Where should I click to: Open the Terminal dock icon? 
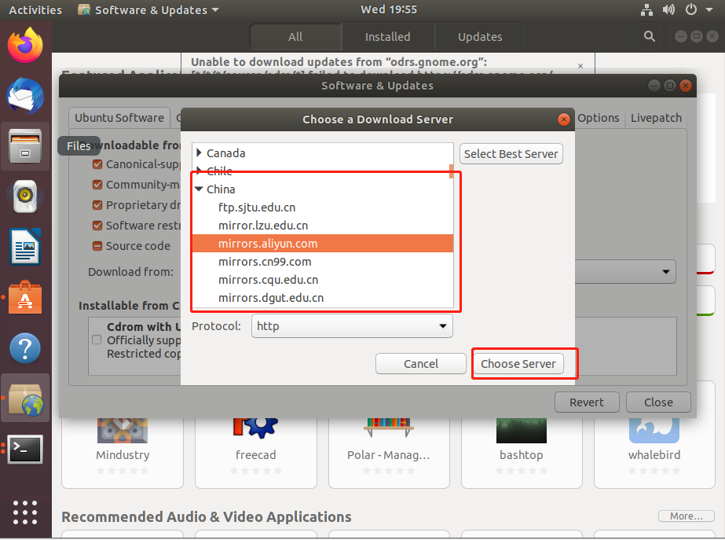pyautogui.click(x=25, y=449)
